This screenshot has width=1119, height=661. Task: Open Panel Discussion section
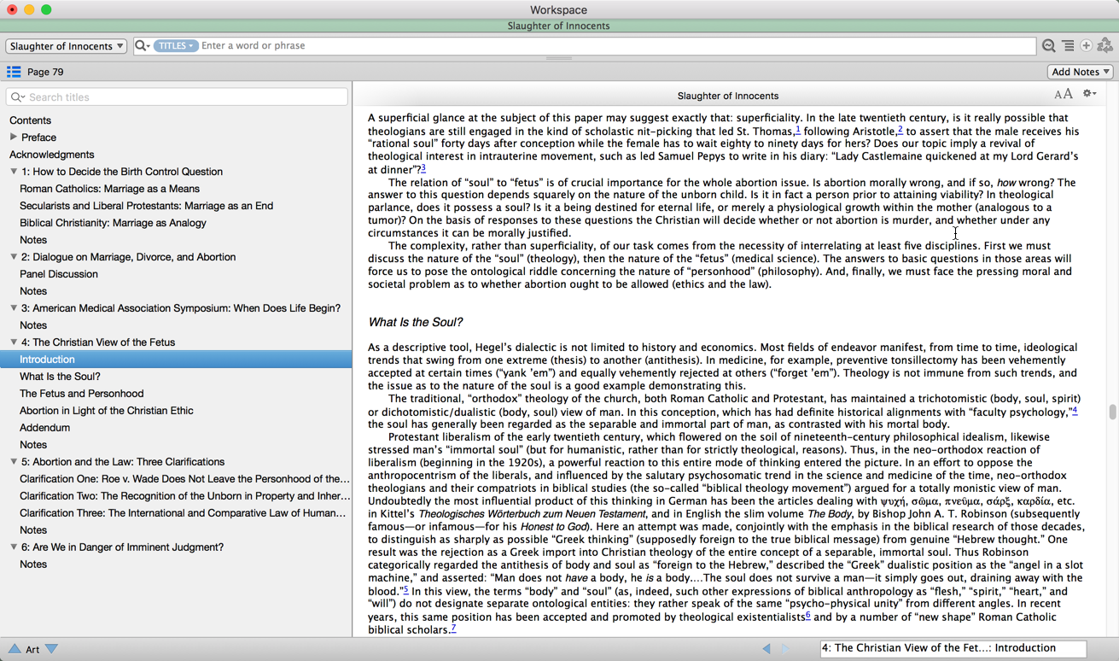[58, 274]
